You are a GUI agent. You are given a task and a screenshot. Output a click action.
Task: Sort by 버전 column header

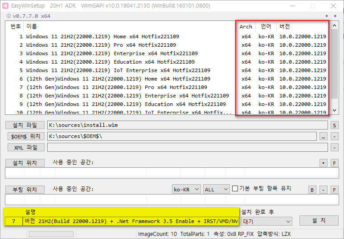302,27
